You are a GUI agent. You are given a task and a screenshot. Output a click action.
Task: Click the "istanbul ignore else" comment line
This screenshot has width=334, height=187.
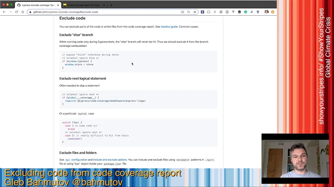[x=81, y=58]
